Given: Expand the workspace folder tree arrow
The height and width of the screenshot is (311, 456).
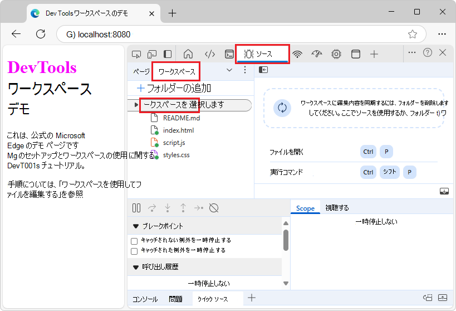Looking at the screenshot, I should (136, 105).
